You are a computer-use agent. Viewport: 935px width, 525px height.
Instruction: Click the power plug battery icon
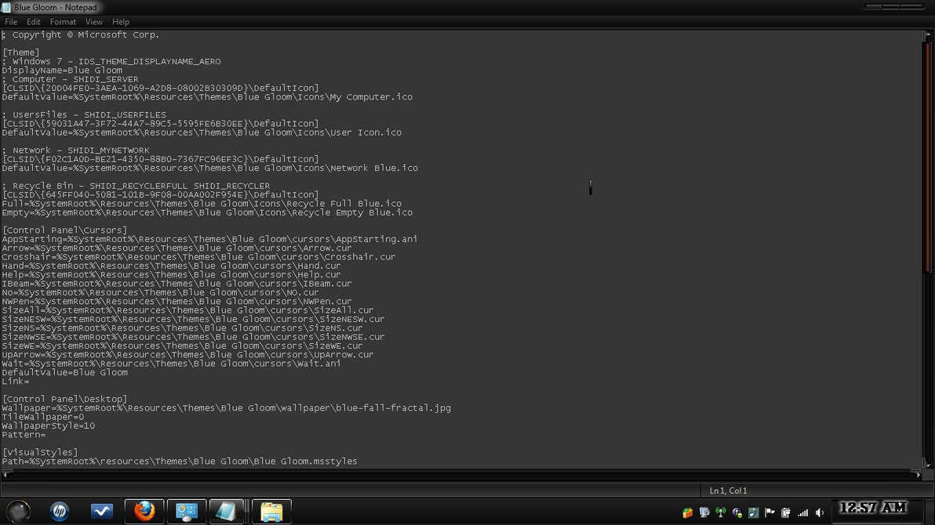[786, 512]
